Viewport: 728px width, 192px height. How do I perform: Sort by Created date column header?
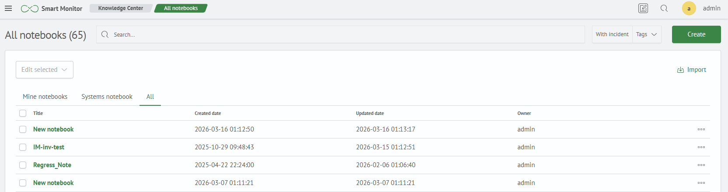coord(208,113)
